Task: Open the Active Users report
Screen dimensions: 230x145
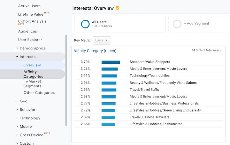Action: [29, 6]
